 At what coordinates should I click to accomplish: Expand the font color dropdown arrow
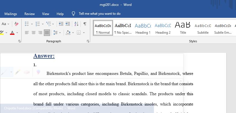pyautogui.click(x=17, y=33)
